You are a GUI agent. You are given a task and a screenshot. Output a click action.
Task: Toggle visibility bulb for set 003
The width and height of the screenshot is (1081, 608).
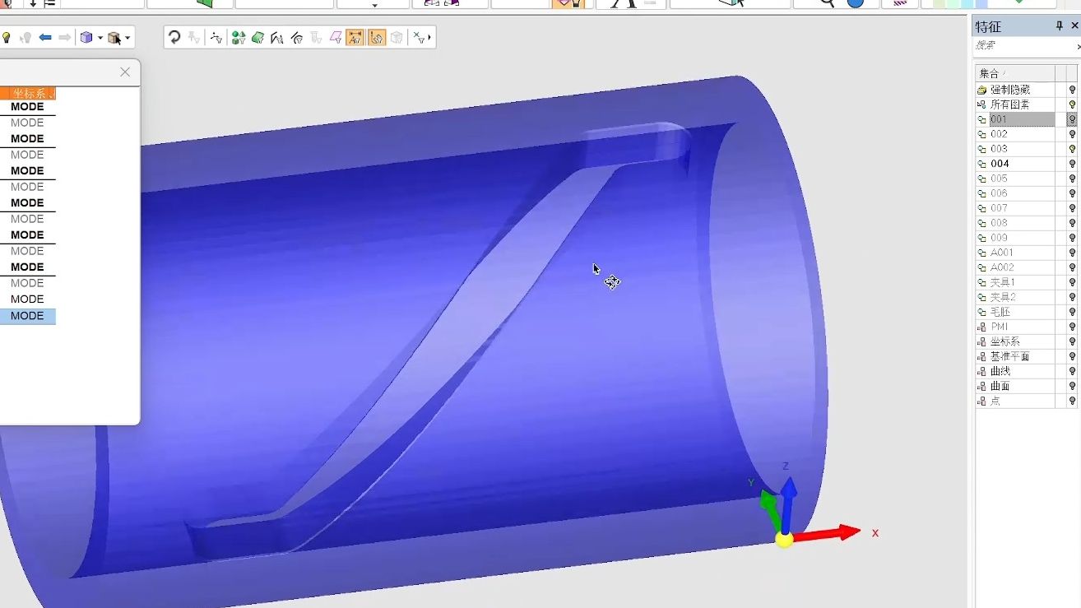pyautogui.click(x=1072, y=149)
